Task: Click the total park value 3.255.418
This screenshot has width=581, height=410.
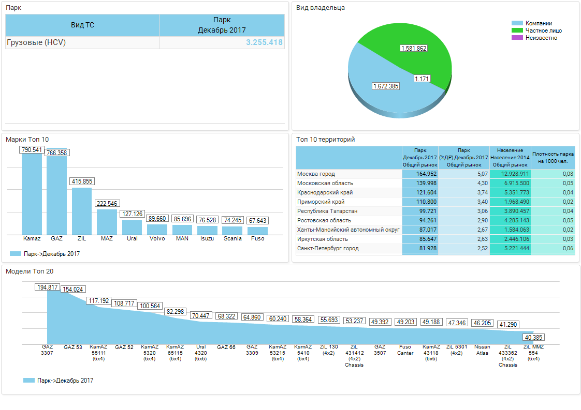Action: click(264, 42)
